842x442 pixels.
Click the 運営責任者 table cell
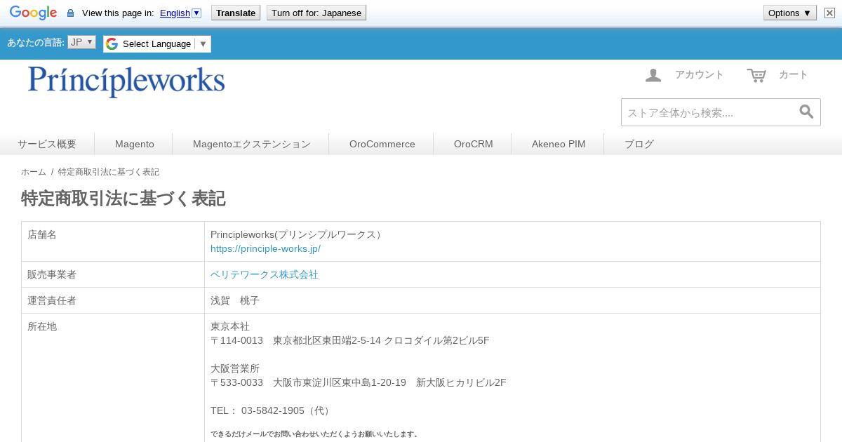[113, 300]
